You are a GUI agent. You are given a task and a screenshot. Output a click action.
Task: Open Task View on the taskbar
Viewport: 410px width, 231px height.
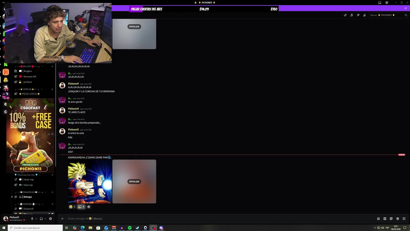(x=67, y=228)
